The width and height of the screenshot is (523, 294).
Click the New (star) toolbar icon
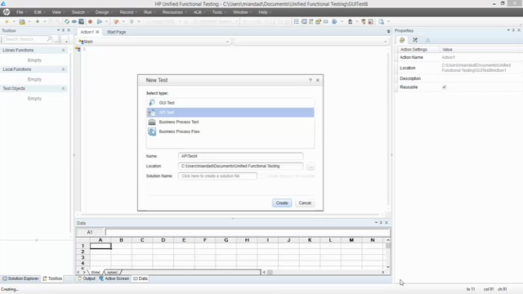[7, 22]
